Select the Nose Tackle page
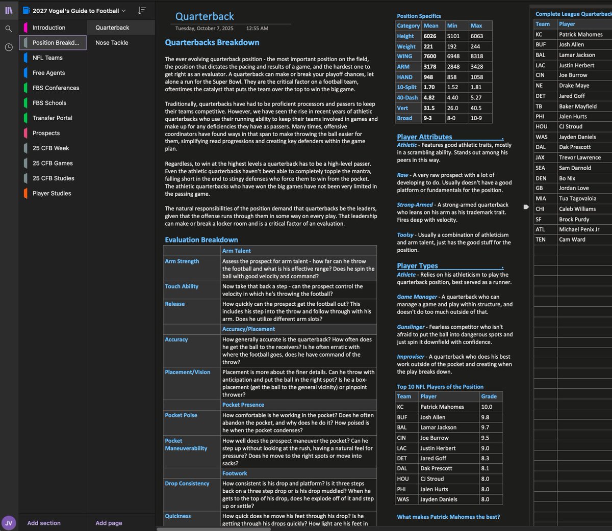Image resolution: width=612 pixels, height=531 pixels. (121, 43)
